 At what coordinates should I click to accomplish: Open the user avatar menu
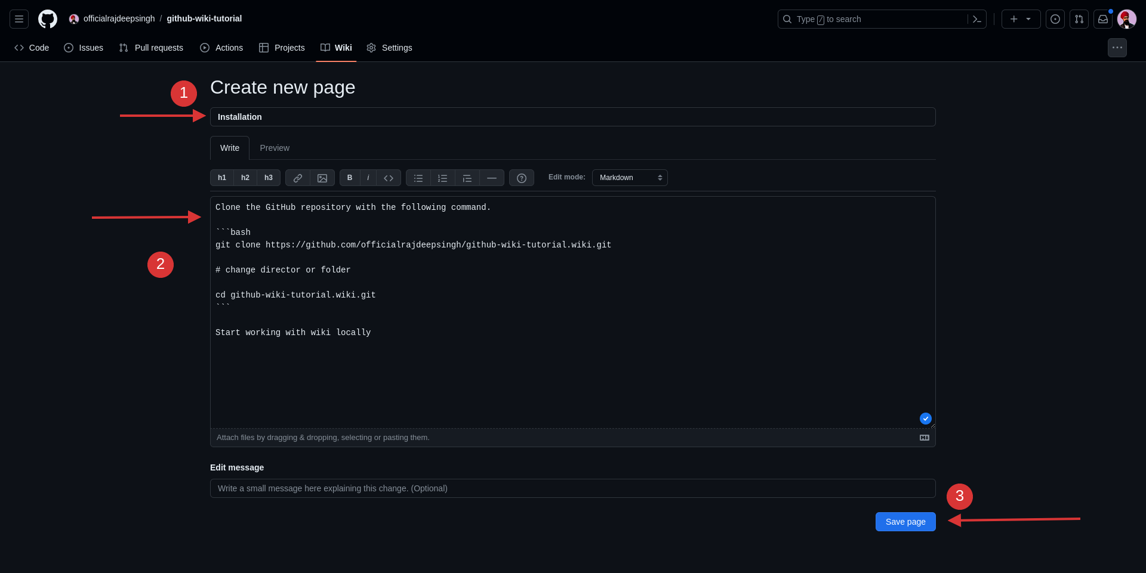click(1127, 19)
